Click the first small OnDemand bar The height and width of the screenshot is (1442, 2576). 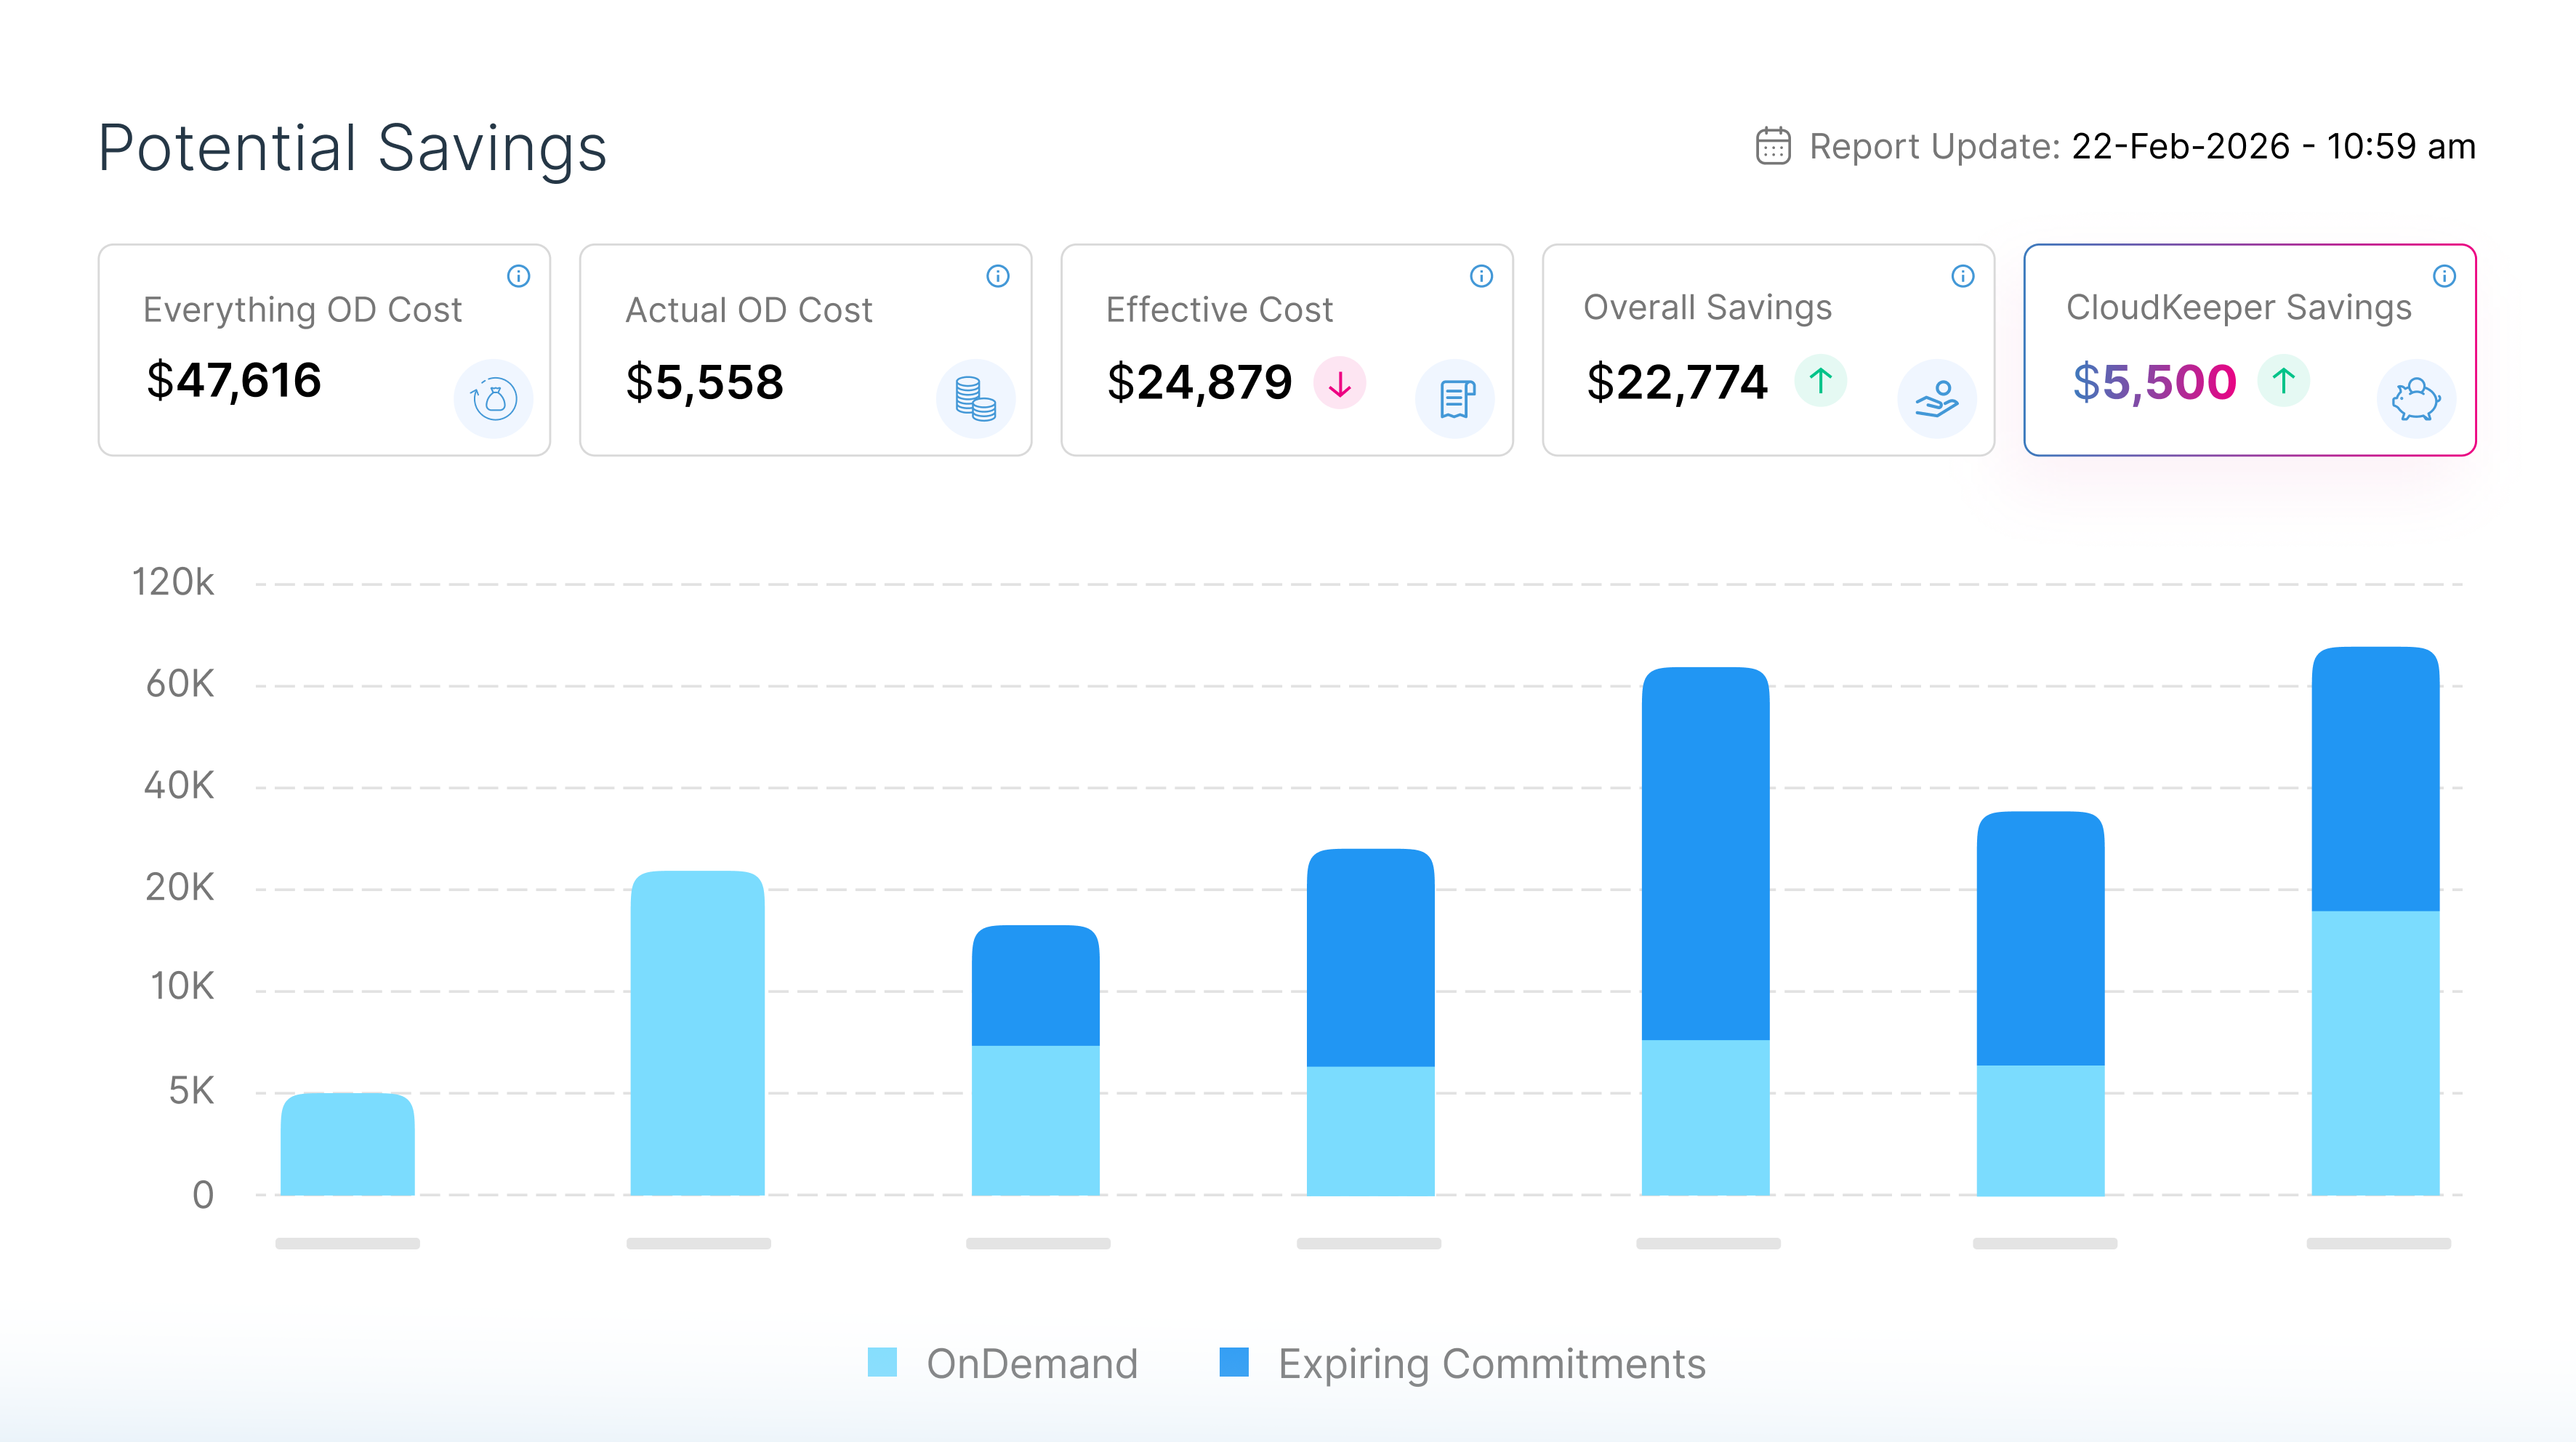pos(347,1145)
